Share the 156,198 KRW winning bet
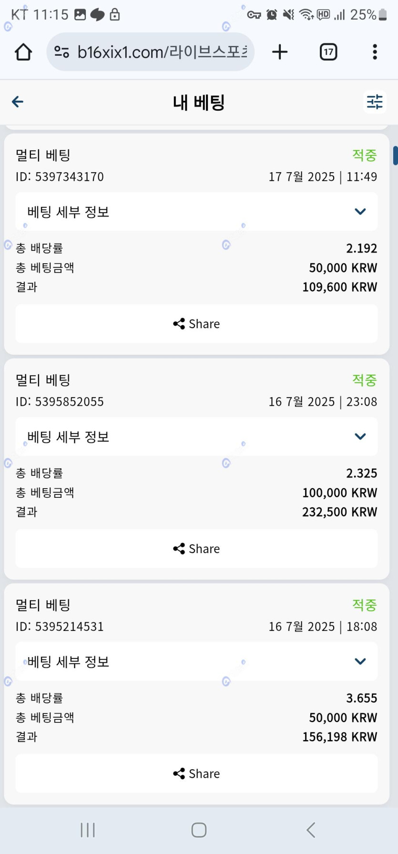The height and width of the screenshot is (854, 398). click(196, 773)
